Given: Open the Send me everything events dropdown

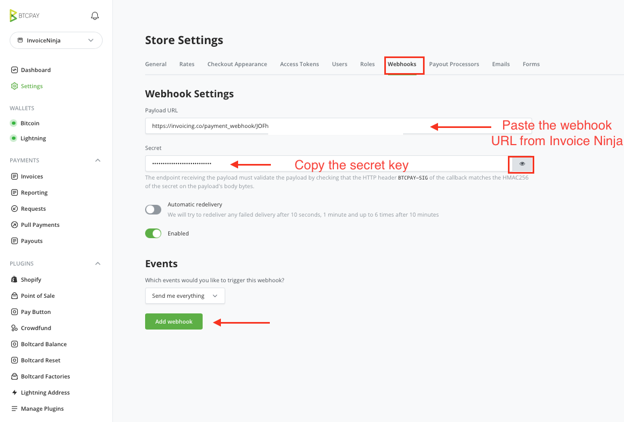Looking at the screenshot, I should [185, 296].
